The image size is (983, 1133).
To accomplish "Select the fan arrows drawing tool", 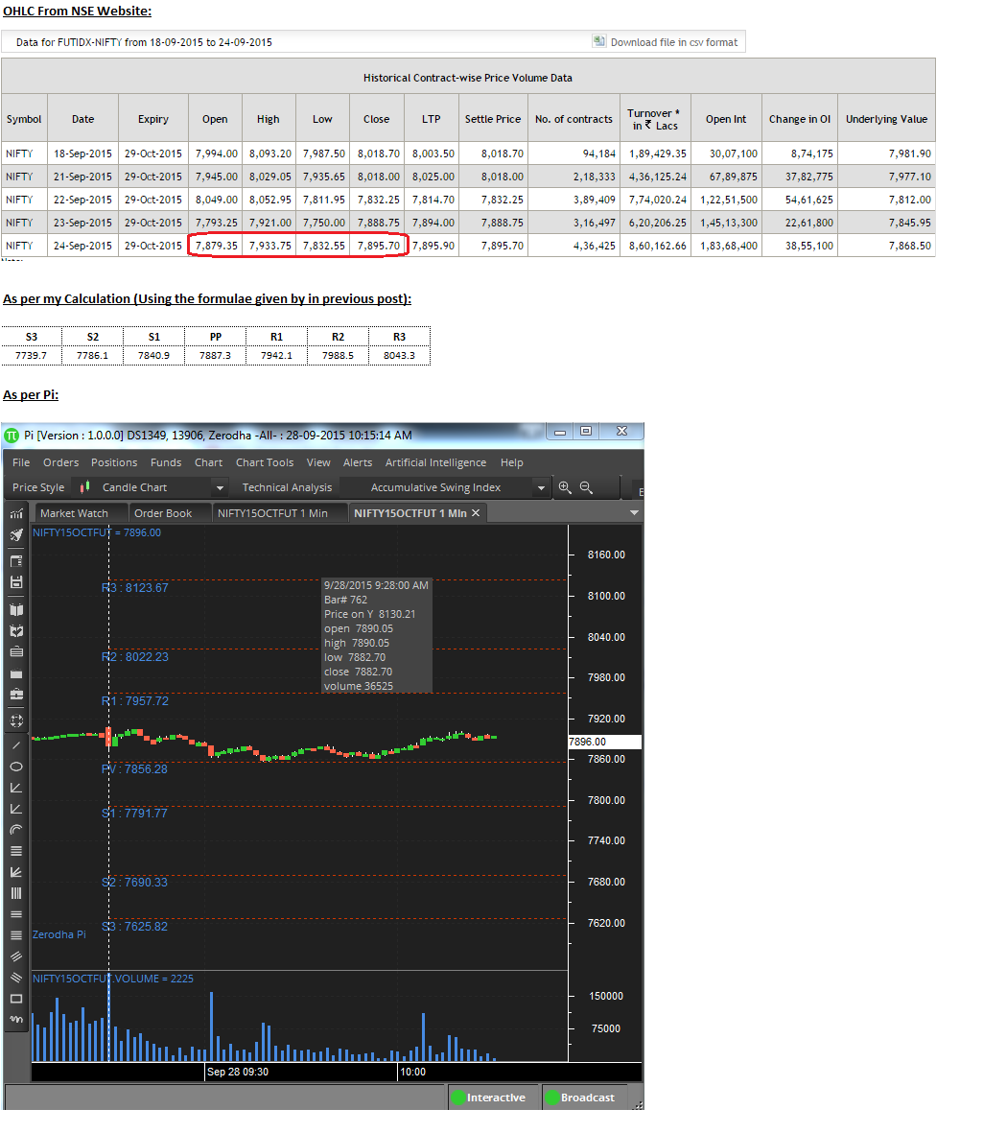I will [x=16, y=872].
